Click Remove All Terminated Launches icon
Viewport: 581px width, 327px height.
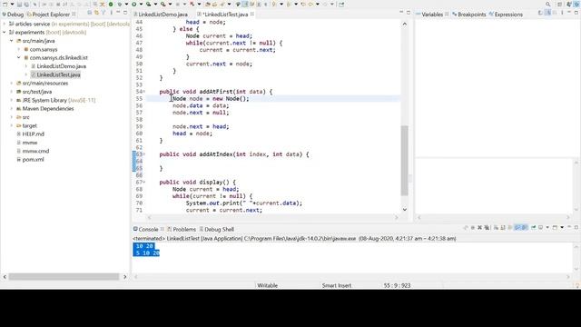tap(487, 228)
